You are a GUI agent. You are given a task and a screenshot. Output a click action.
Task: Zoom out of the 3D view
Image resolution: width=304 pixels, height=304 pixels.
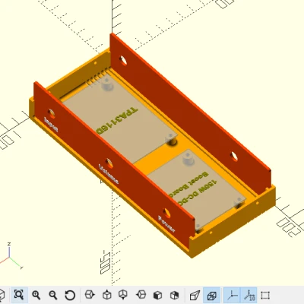(x=53, y=295)
